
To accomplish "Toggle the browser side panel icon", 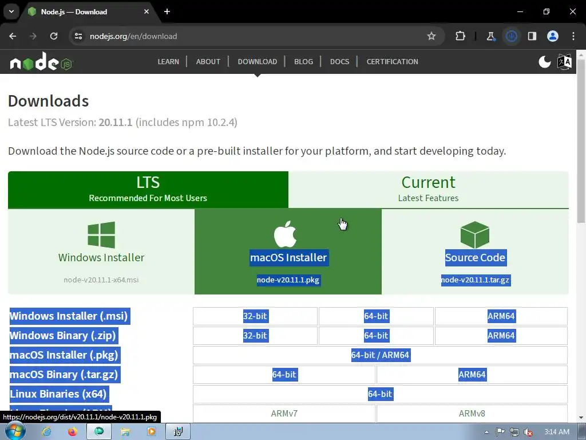I will (x=532, y=36).
